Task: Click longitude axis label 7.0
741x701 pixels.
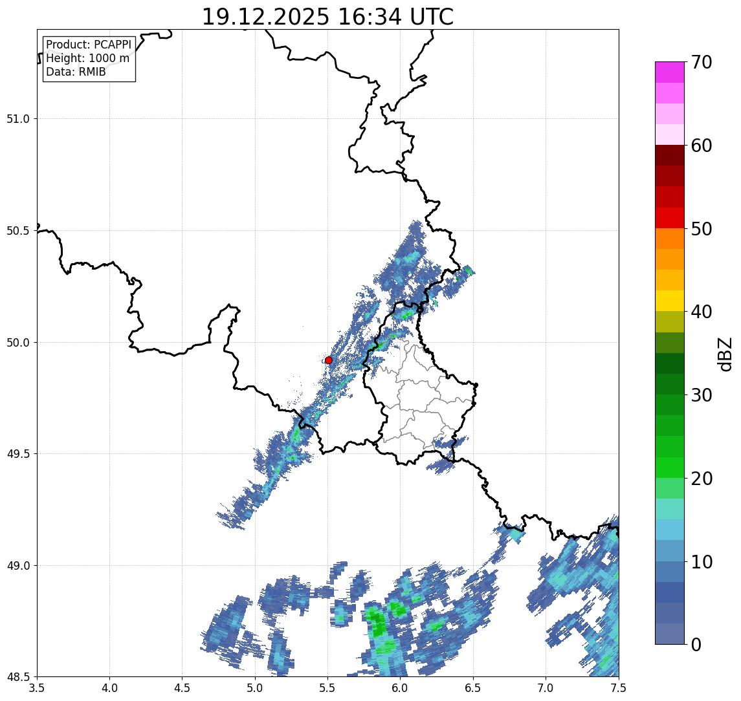Action: point(546,687)
